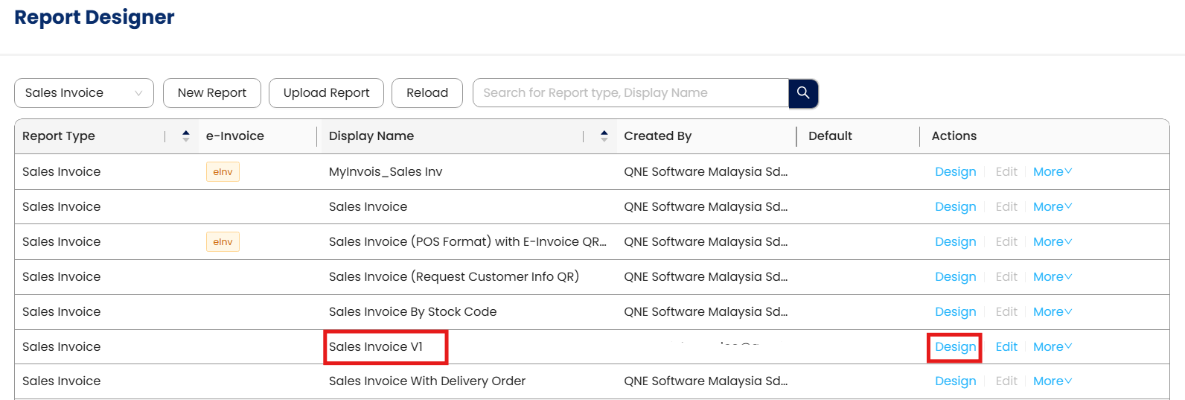The height and width of the screenshot is (400, 1185).
Task: Expand More menu for MyInvois_Sales Inv
Action: pos(1052,172)
